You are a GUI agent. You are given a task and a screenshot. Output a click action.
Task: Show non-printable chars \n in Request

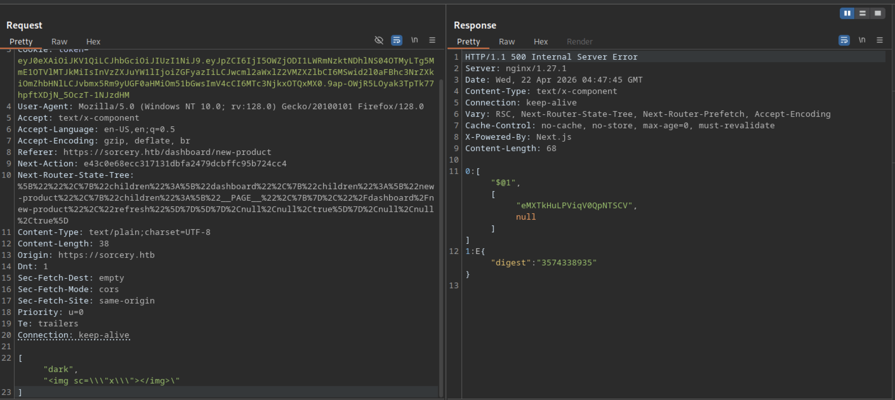pyautogui.click(x=414, y=40)
